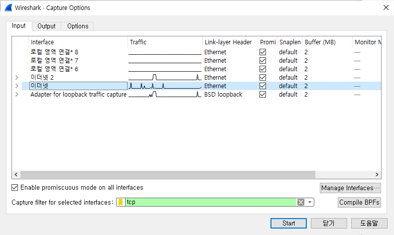This screenshot has height=235, width=394.
Task: Click the yellow bookmark icon in capture filter
Action: [121, 202]
